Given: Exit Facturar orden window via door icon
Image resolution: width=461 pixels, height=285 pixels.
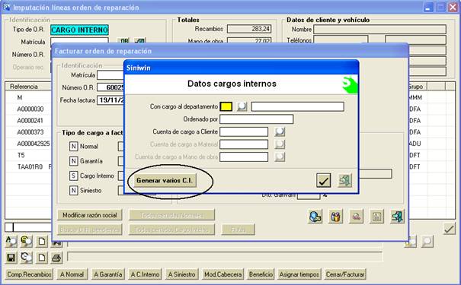Looking at the screenshot, I should [x=397, y=217].
